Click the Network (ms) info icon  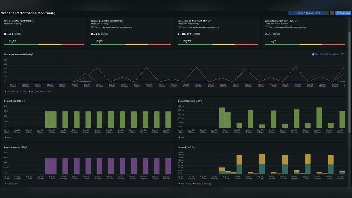tap(193, 147)
